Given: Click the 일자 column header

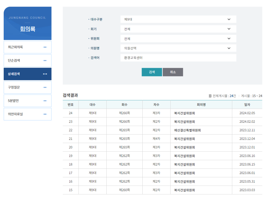Looking at the screenshot, I should 247,104.
